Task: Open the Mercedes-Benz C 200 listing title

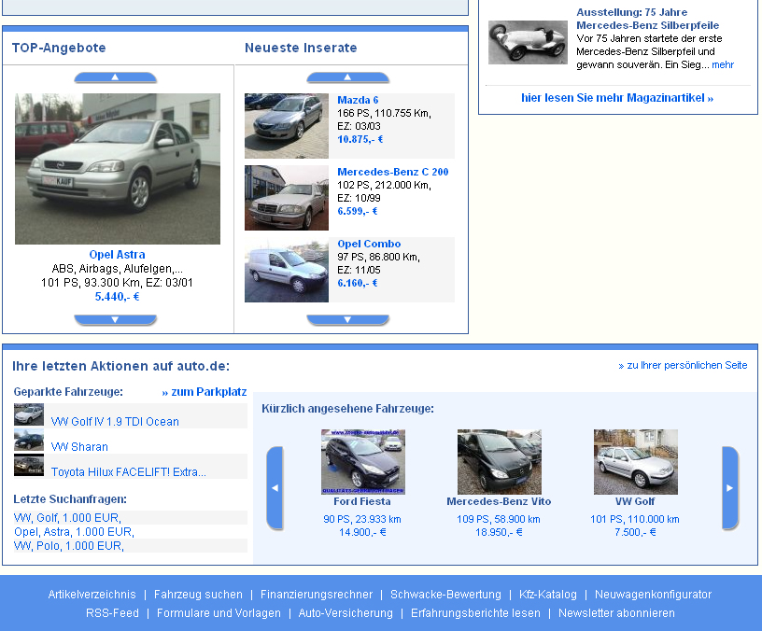Action: coord(392,172)
